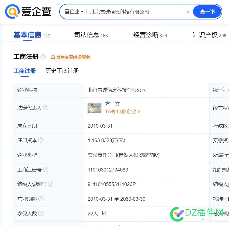This screenshot has width=229, height=226.
Task: Click the company type 有限责任公司(自然人投资或控股)
Action: coord(123,155)
